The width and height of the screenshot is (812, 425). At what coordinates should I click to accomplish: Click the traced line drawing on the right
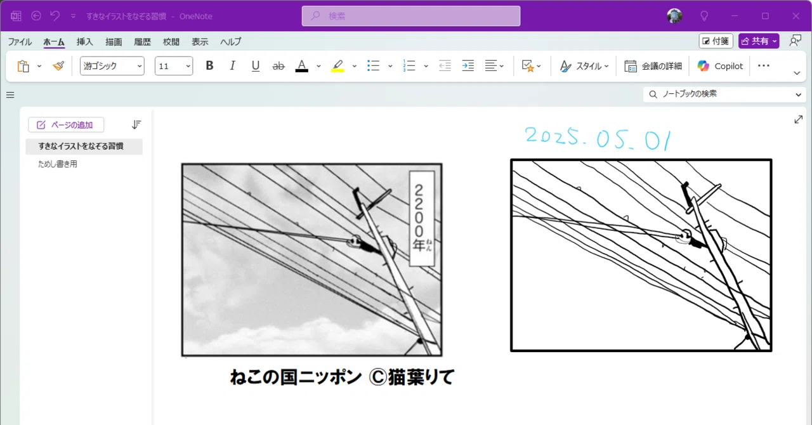pyautogui.click(x=641, y=255)
